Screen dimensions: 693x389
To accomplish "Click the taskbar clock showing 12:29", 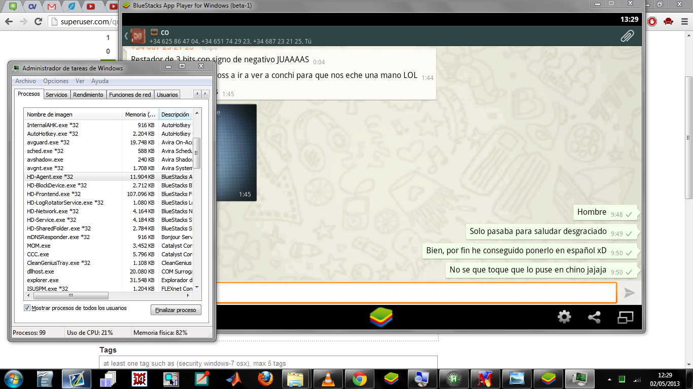I will 665,378.
